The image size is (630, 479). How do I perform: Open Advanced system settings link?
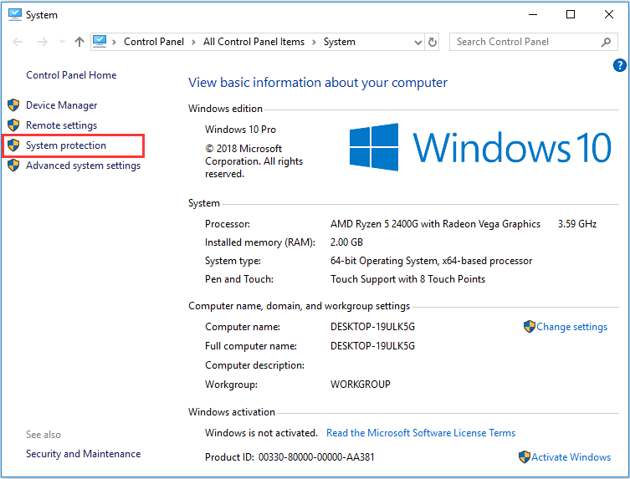click(83, 166)
